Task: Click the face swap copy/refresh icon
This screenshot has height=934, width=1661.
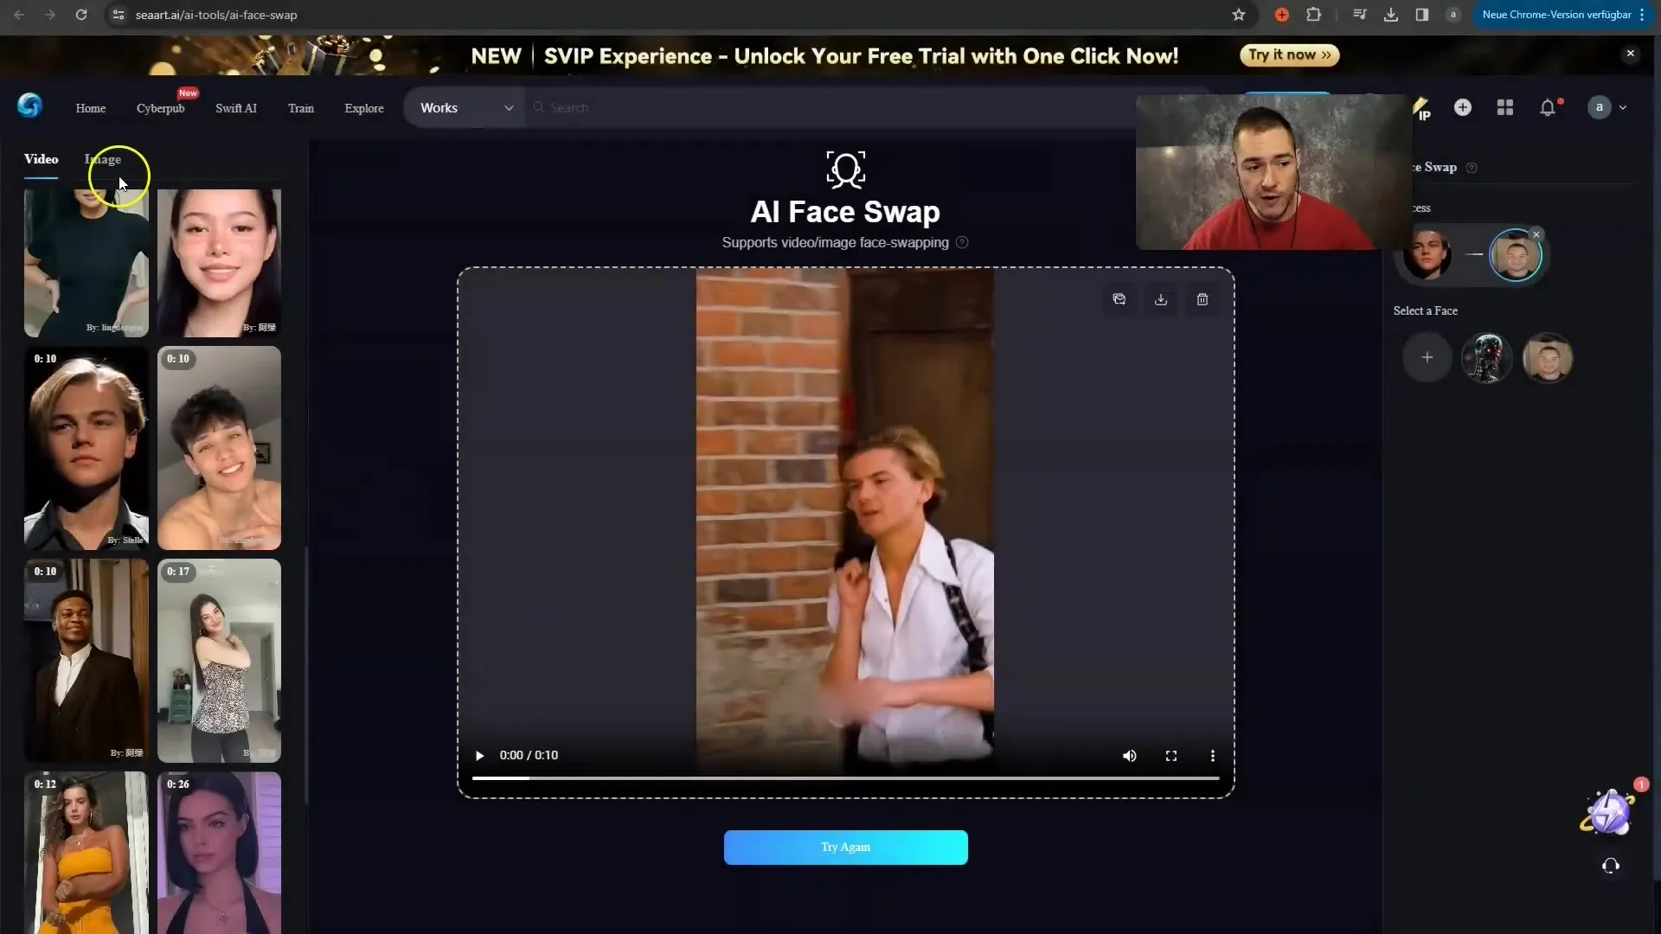Action: click(x=1119, y=298)
